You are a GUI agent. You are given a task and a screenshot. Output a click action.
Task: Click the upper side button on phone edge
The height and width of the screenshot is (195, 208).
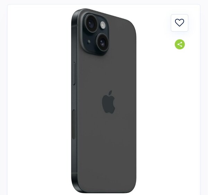click(x=74, y=74)
